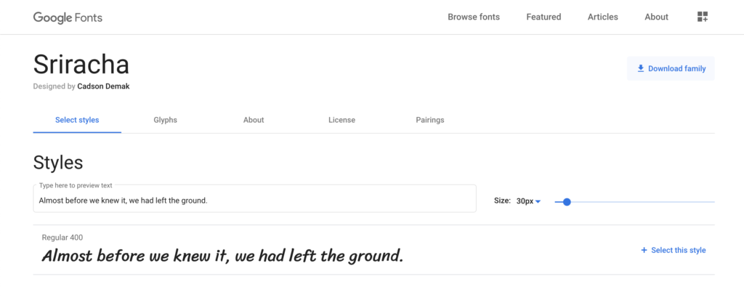The width and height of the screenshot is (744, 303).
Task: Go to the Select styles tab
Action: (x=77, y=120)
